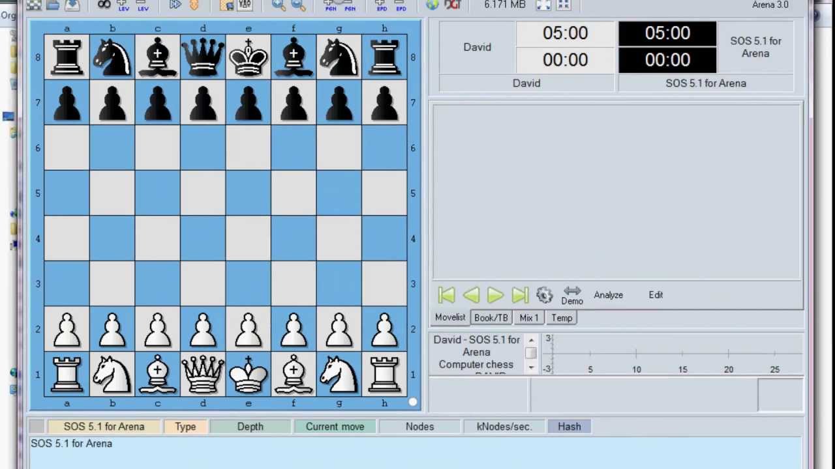Click SOS 5.1 for Arena label under clocks

click(x=706, y=83)
